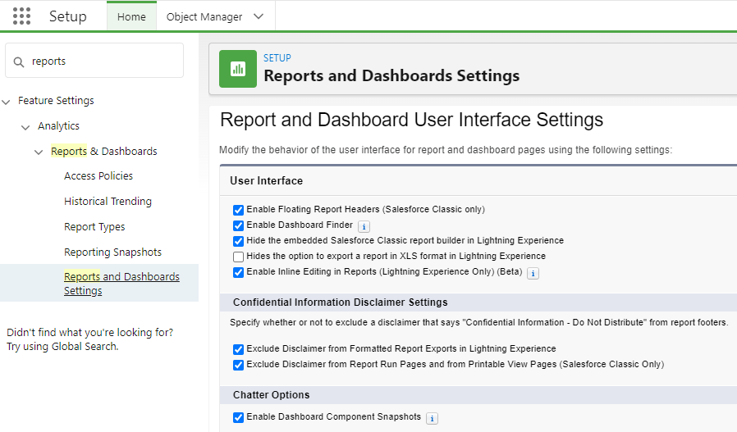Open Reports and Dashboards Settings link
This screenshot has width=737, height=432.
click(x=121, y=283)
